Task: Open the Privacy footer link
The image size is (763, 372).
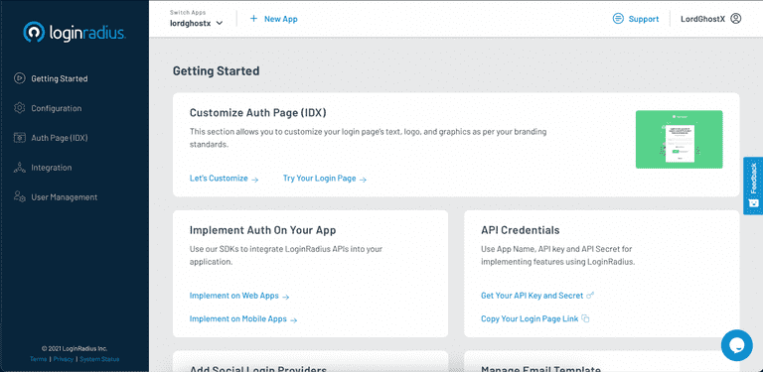Action: (64, 359)
